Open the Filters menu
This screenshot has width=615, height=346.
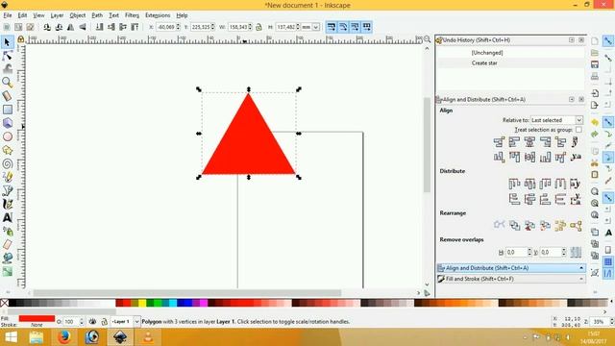[132, 15]
